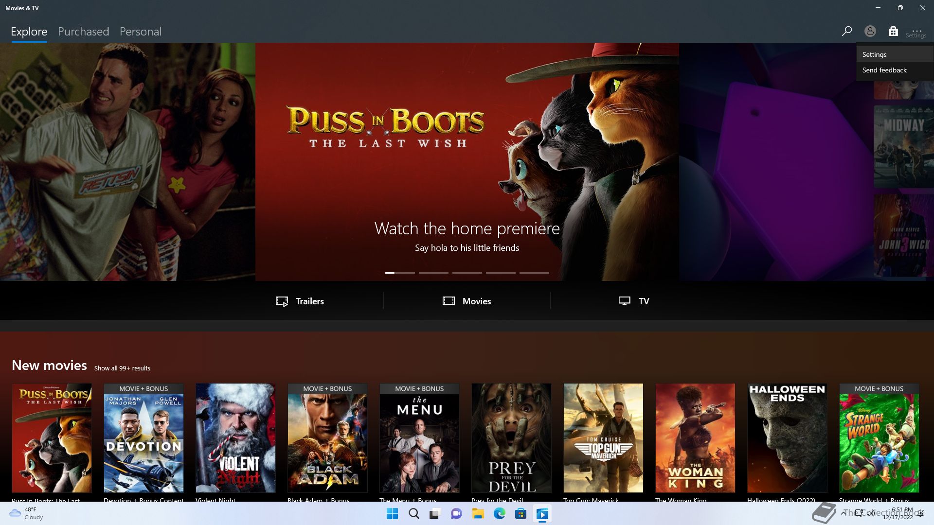Open the Movies section
Viewport: 934px width, 525px height.
click(467, 301)
